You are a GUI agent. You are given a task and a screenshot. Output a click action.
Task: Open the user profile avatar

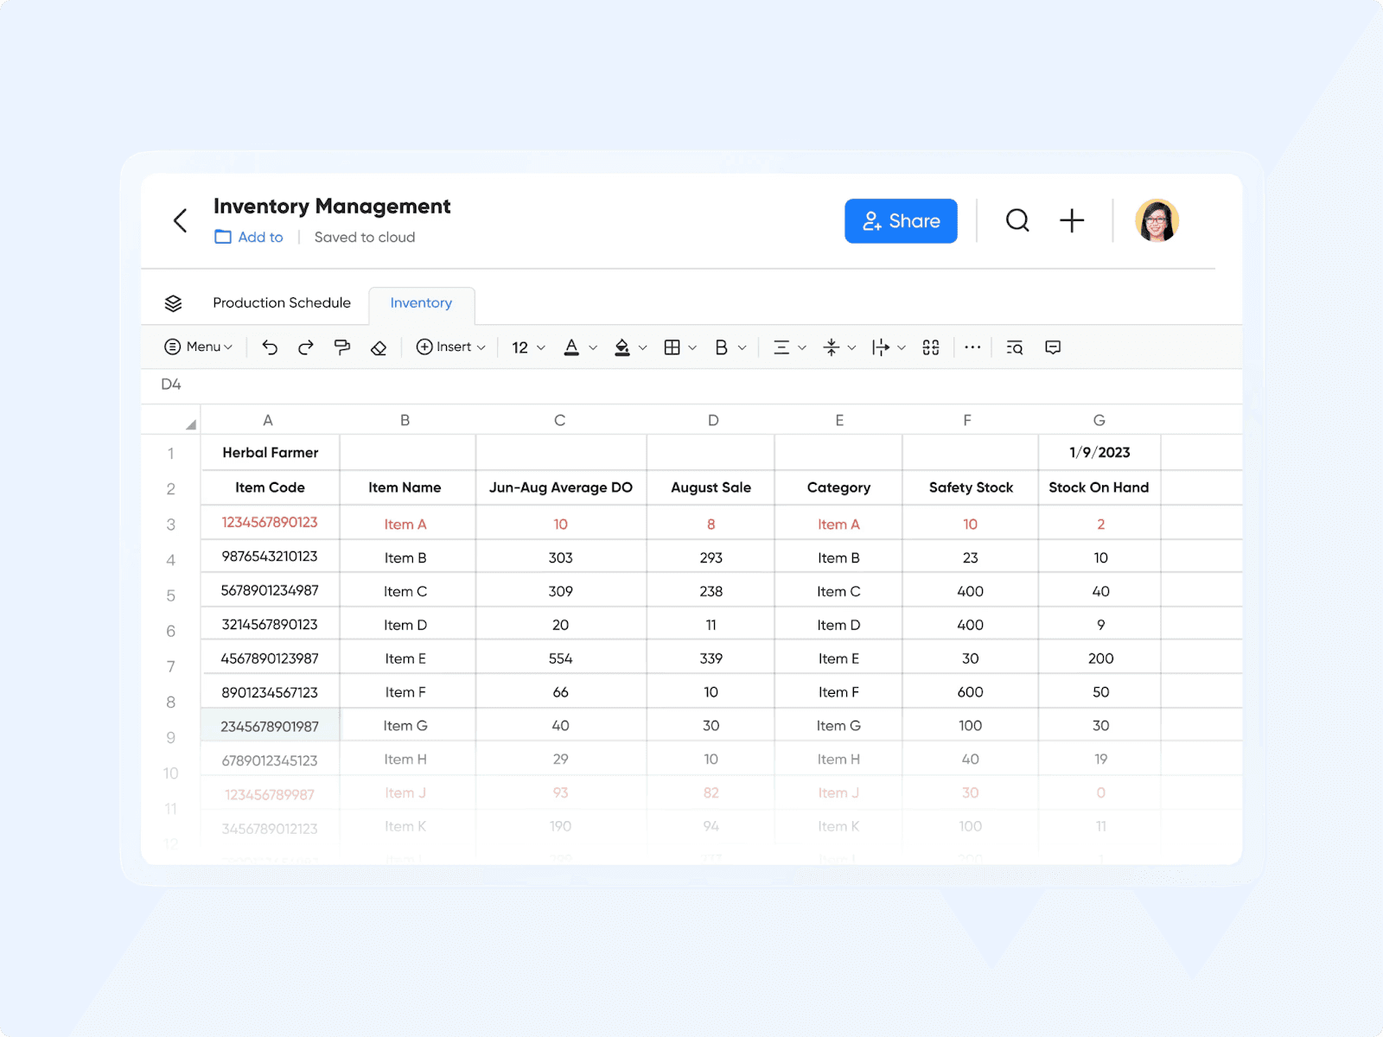point(1157,220)
